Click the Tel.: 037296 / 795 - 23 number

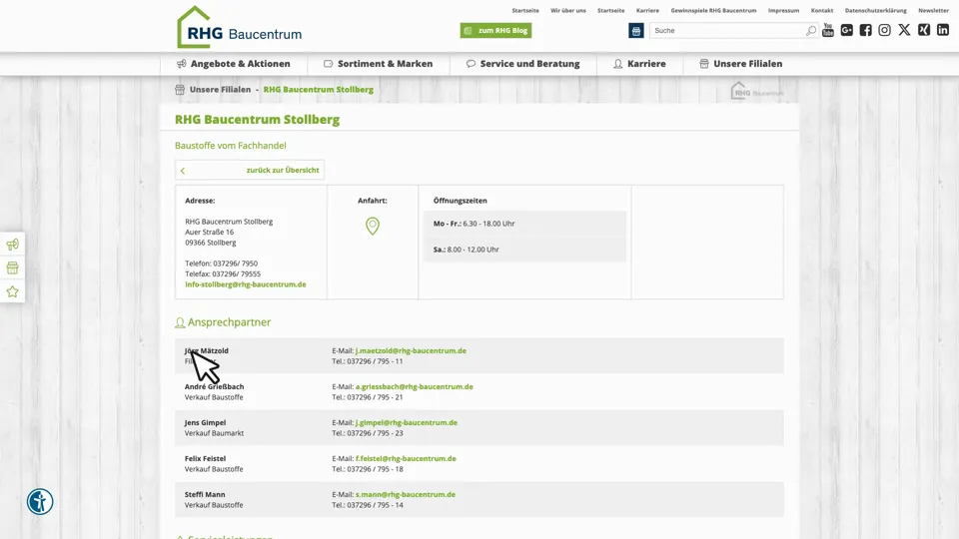tap(367, 433)
